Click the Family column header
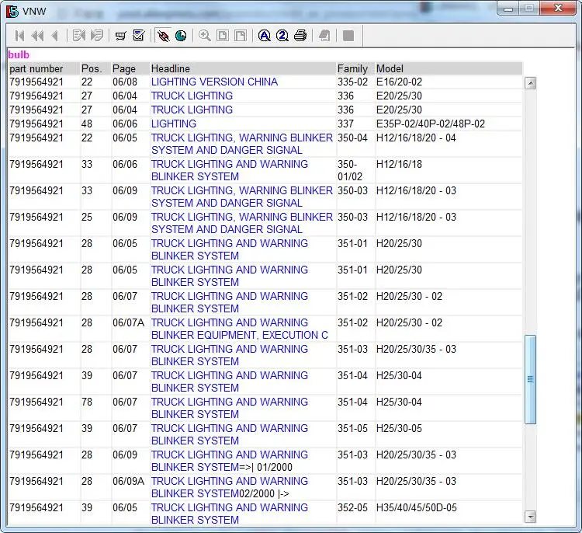The height and width of the screenshot is (533, 582). point(353,68)
